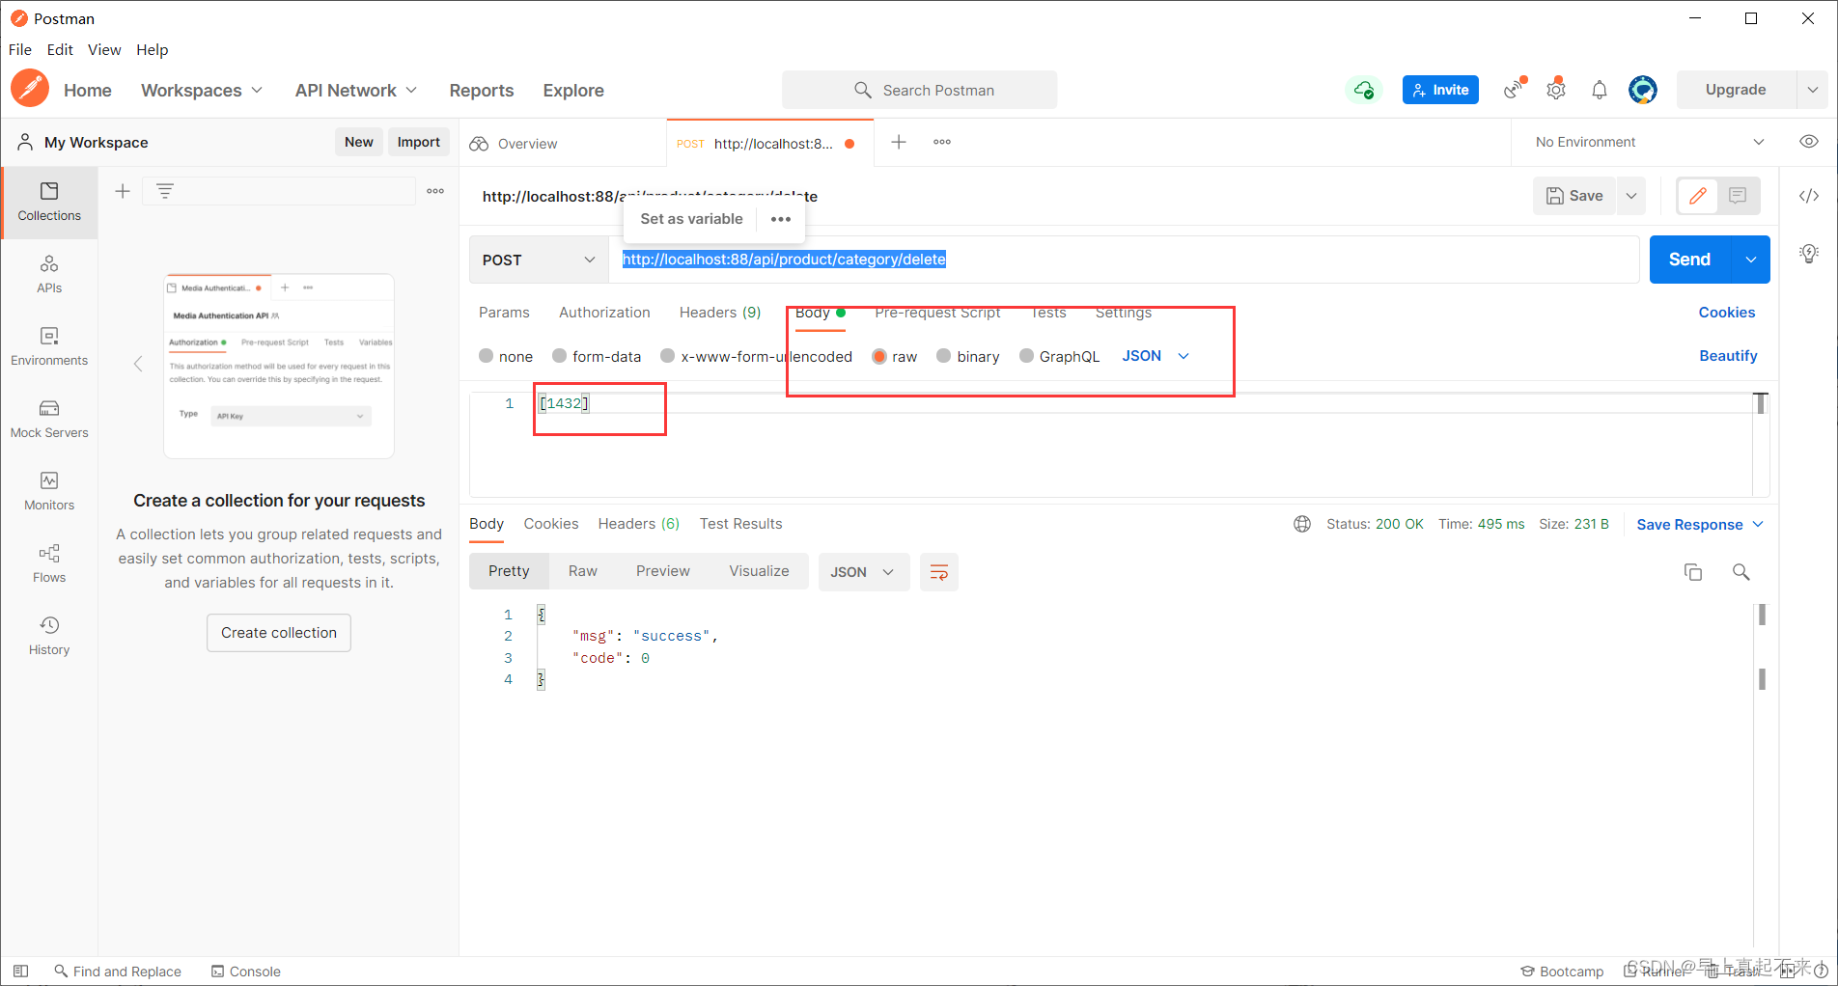The width and height of the screenshot is (1838, 986).
Task: Click the cloud sync status icon
Action: pos(1363,90)
